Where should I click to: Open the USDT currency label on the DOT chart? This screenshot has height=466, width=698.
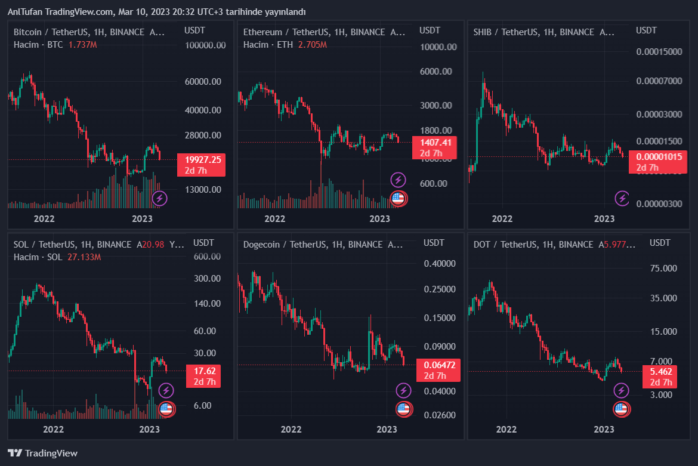point(660,243)
